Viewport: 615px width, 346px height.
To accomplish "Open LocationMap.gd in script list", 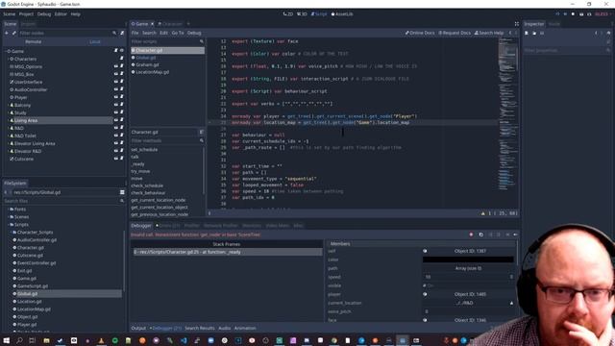I will tap(152, 72).
